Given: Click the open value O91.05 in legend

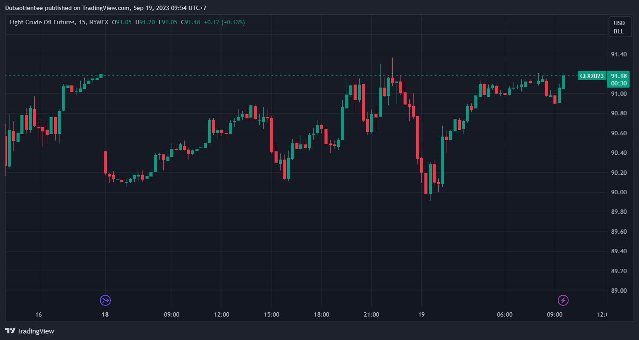Looking at the screenshot, I should [x=122, y=22].
